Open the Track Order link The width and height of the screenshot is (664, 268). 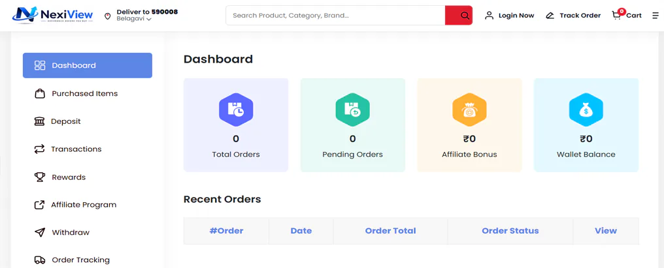point(580,16)
